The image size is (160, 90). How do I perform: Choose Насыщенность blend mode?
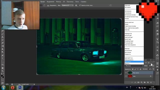point(129,60)
